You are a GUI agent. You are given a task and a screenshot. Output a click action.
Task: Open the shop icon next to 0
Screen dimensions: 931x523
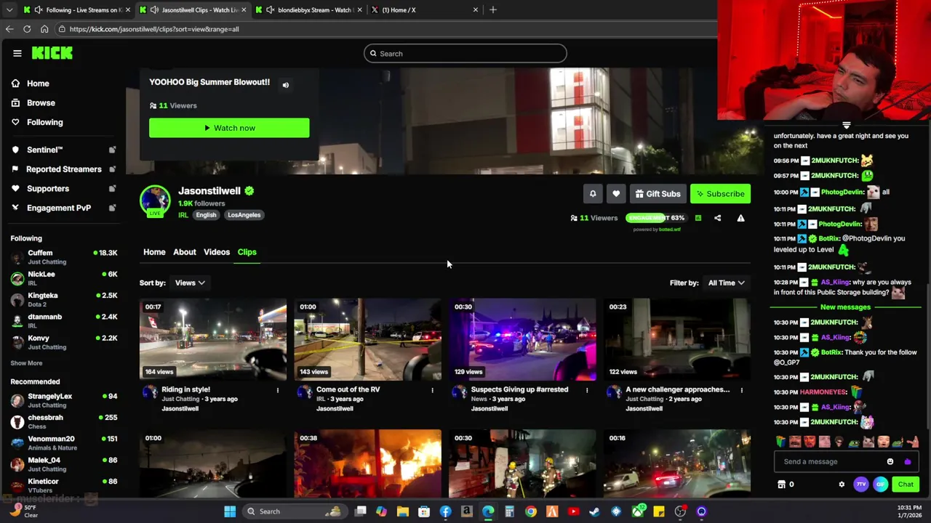coord(781,485)
